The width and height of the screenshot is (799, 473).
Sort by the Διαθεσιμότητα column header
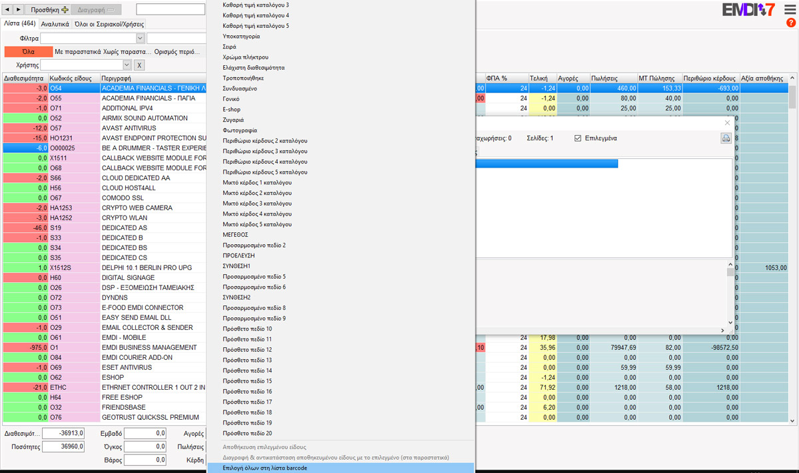25,79
